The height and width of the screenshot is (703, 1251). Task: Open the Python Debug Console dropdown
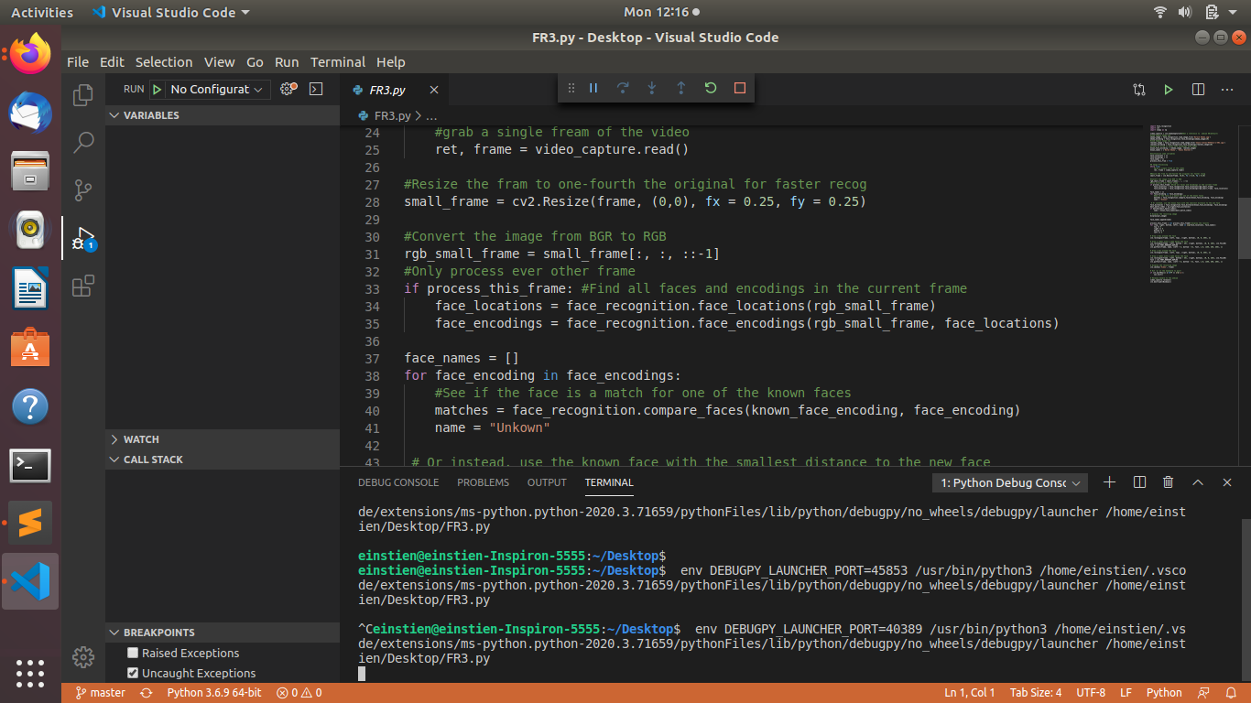(x=1007, y=482)
